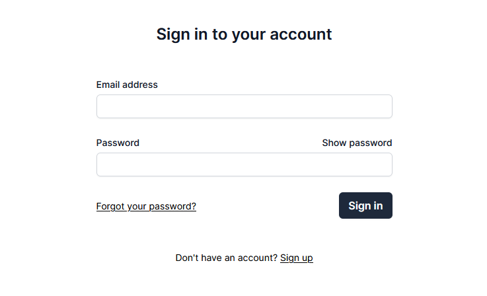The height and width of the screenshot is (296, 487).
Task: Click the Password field label
Action: pos(118,143)
